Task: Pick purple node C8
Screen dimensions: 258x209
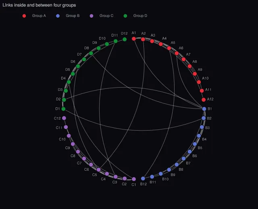Action: (78, 152)
